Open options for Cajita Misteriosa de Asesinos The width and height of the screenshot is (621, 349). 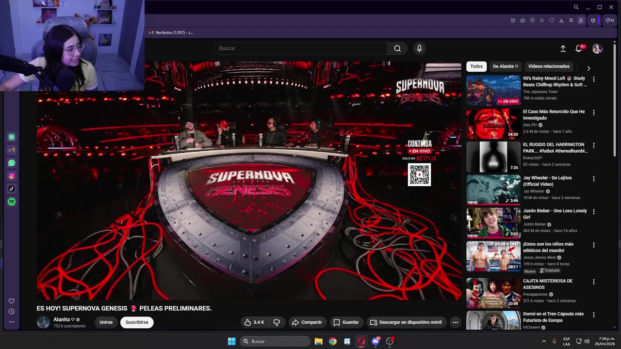click(x=594, y=282)
